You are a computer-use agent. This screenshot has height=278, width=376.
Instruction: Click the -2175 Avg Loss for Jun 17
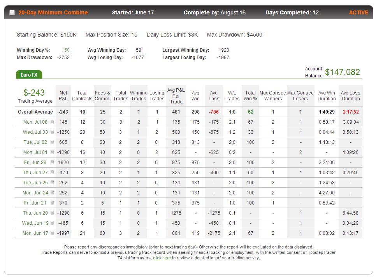(214, 233)
